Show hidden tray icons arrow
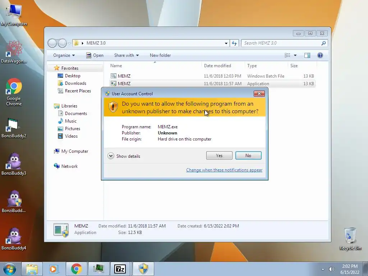The width and height of the screenshot is (368, 276). [323, 269]
